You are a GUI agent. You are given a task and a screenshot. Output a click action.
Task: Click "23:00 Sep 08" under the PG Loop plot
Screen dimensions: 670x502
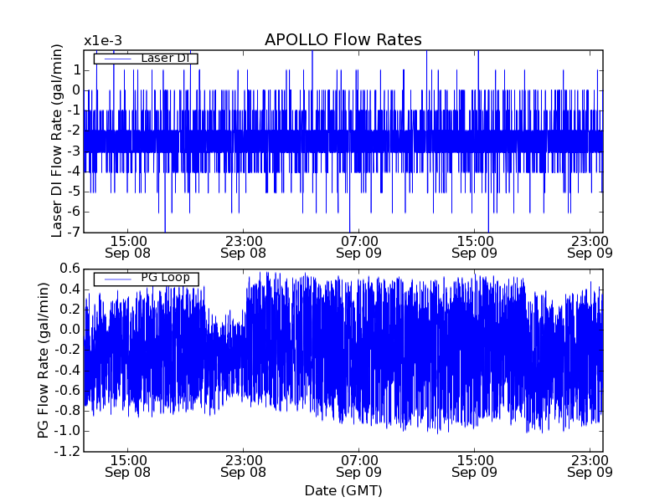click(x=243, y=466)
